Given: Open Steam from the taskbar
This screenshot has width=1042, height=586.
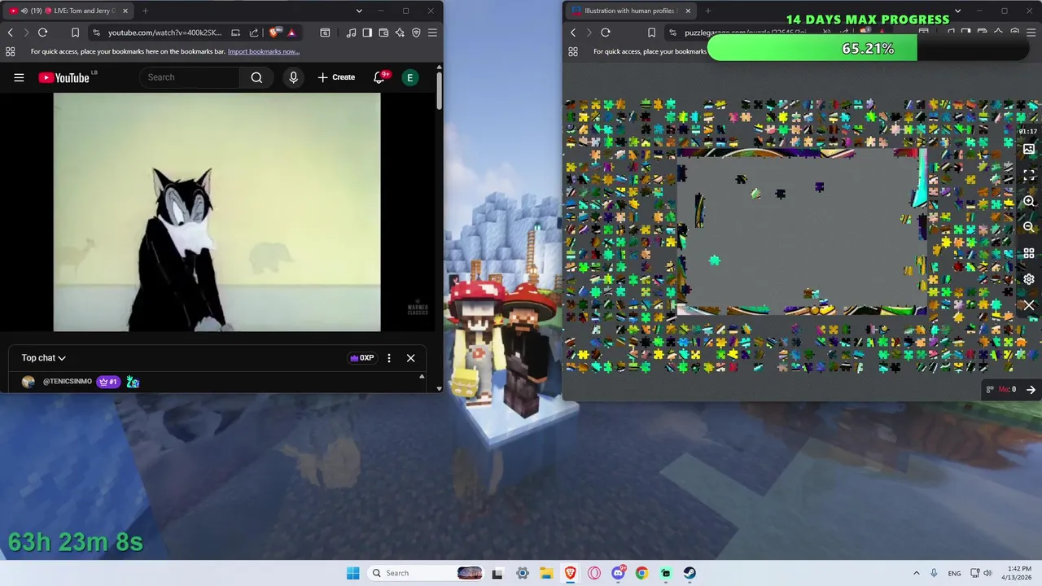Looking at the screenshot, I should [x=690, y=573].
